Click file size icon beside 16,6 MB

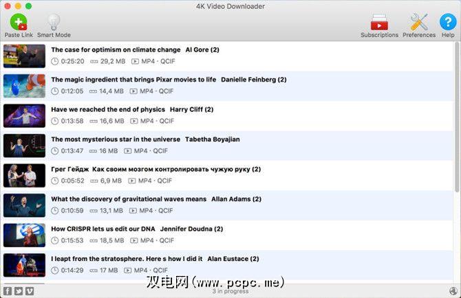(x=94, y=121)
